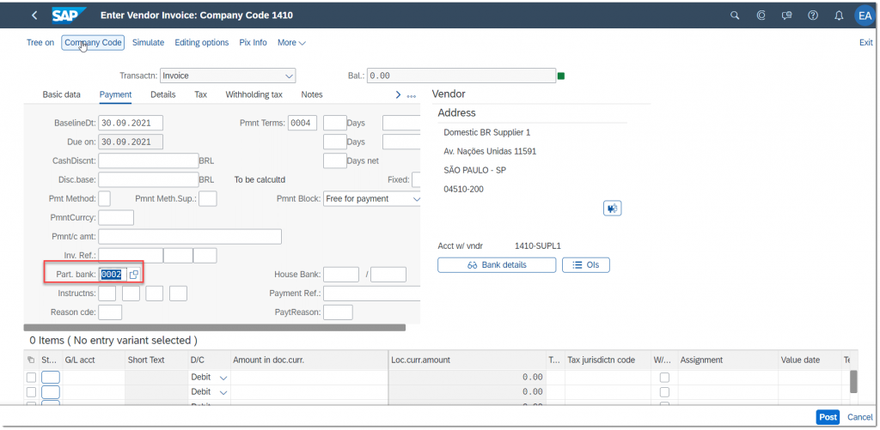Tick the second item row selection checkbox

pos(32,392)
